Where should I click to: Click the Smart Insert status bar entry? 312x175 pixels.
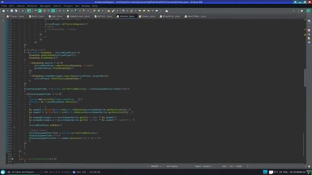click(x=203, y=166)
